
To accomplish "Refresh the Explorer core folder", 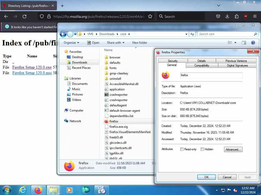I will (192, 34).
